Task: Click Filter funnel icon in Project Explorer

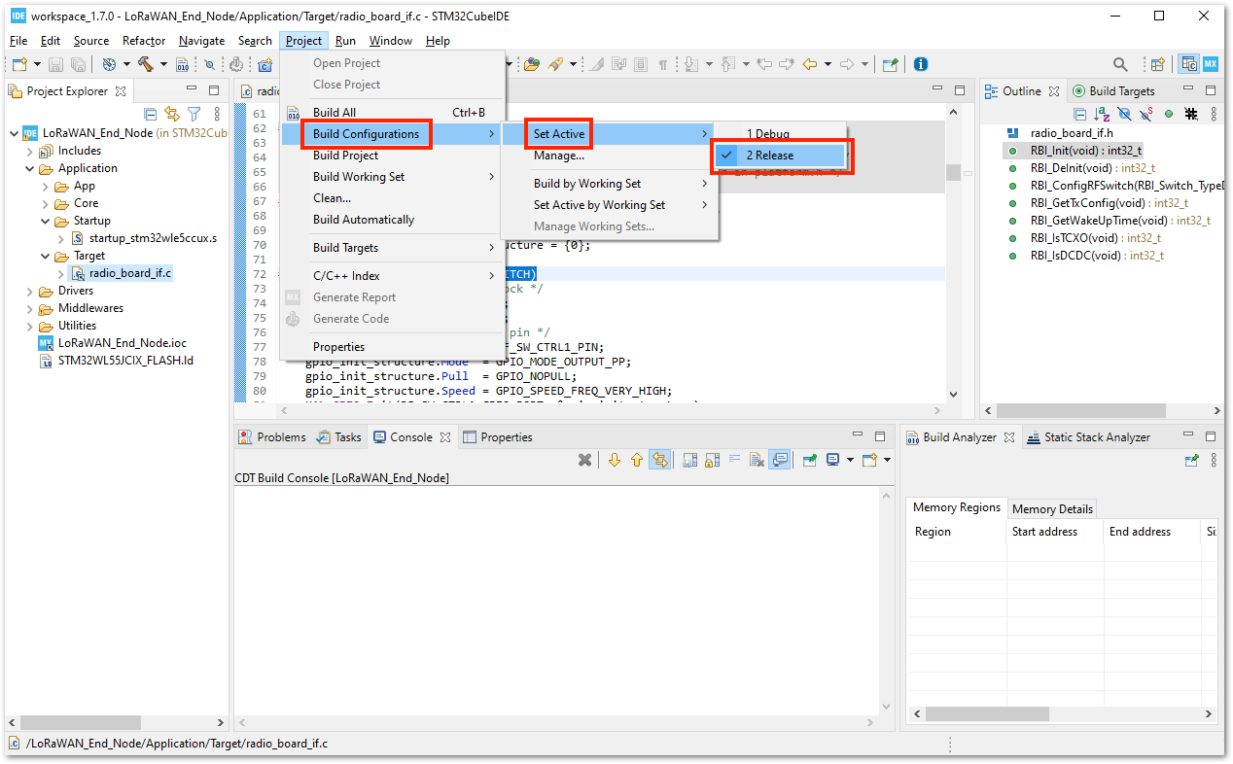Action: (194, 114)
